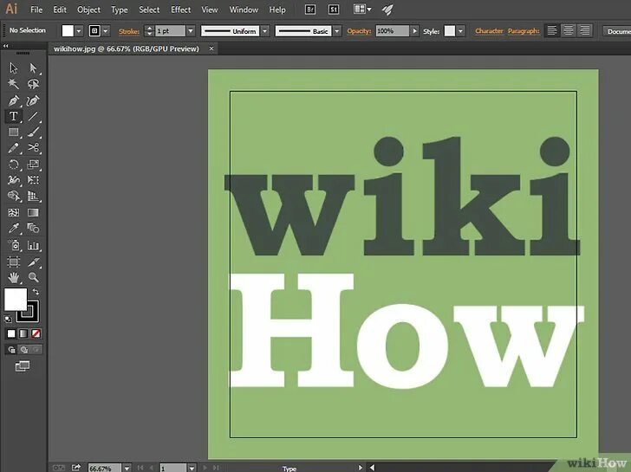Choose the Gradient tool
Screen dimensions: 631x472
point(33,212)
